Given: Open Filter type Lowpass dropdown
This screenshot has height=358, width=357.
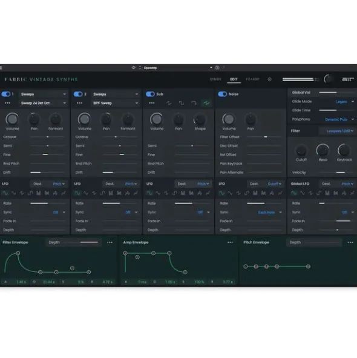Looking at the screenshot, I should (x=337, y=131).
